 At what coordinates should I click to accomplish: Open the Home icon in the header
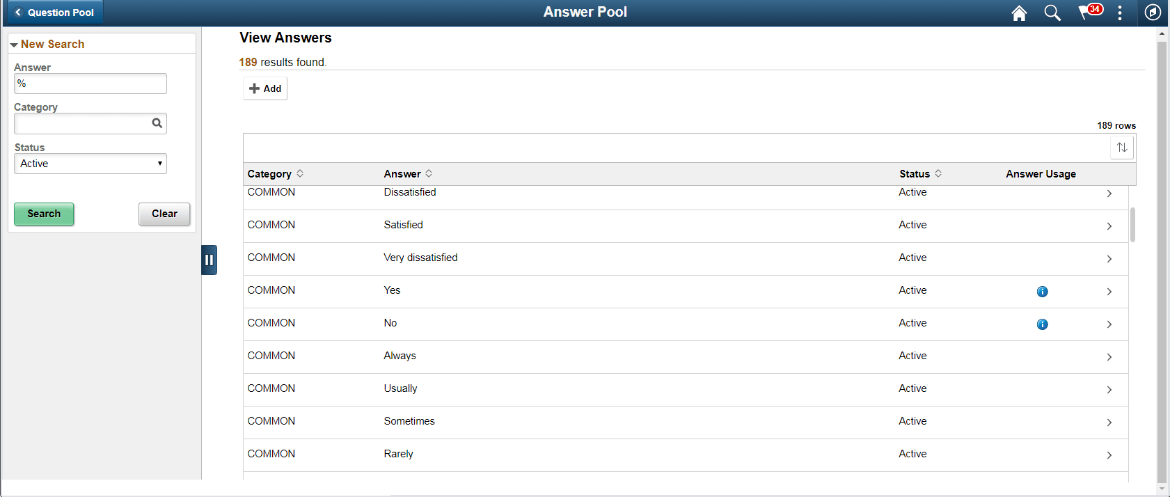tap(1019, 13)
